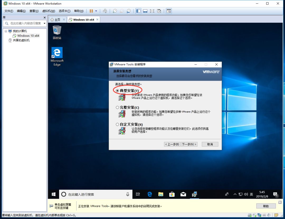This screenshot has width=285, height=219.
Task: Click the network adapter status bar icon
Action: click(259, 215)
